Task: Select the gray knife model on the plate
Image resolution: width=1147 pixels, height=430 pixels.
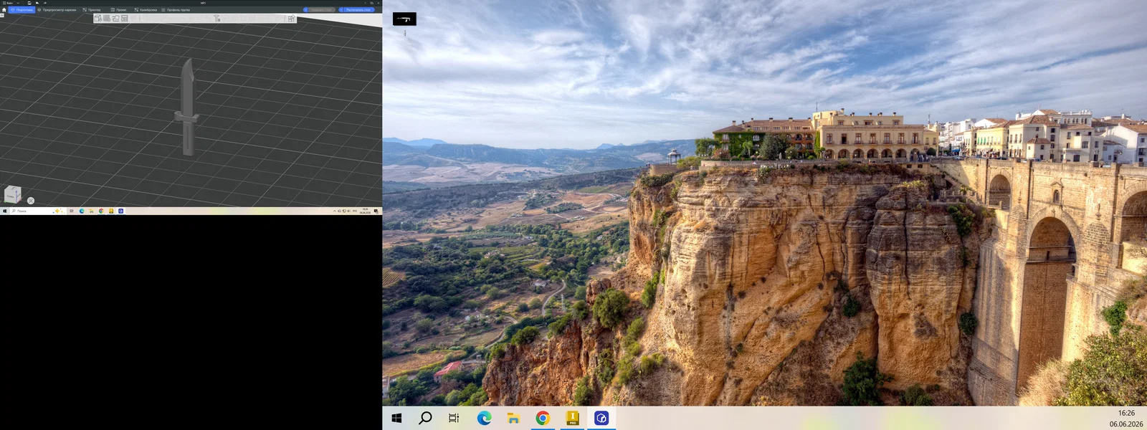Action: click(187, 107)
